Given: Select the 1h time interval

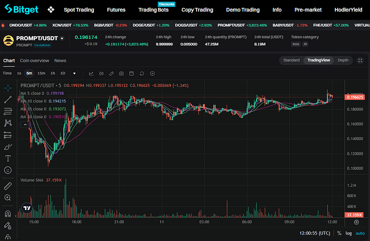Looking at the screenshot, I should pyautogui.click(x=53, y=74).
